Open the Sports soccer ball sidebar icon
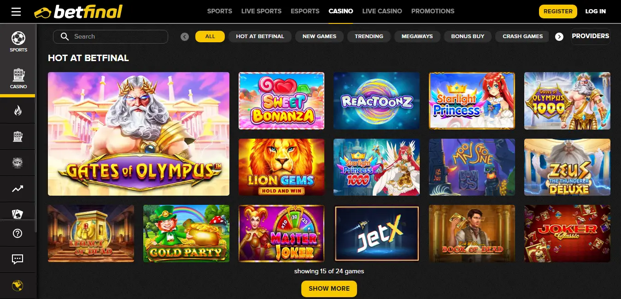The height and width of the screenshot is (299, 621). pos(18,38)
